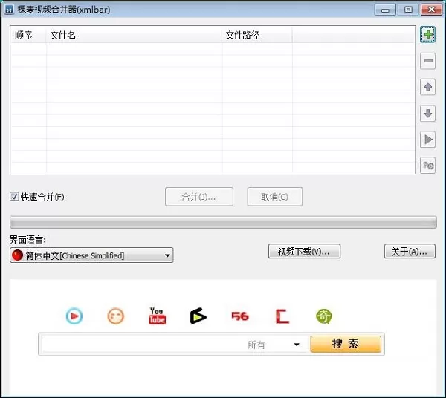Click the 文件名 column header

[134, 35]
